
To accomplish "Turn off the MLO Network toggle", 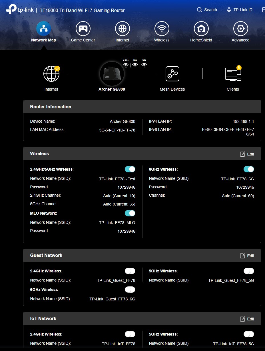I will pyautogui.click(x=130, y=213).
